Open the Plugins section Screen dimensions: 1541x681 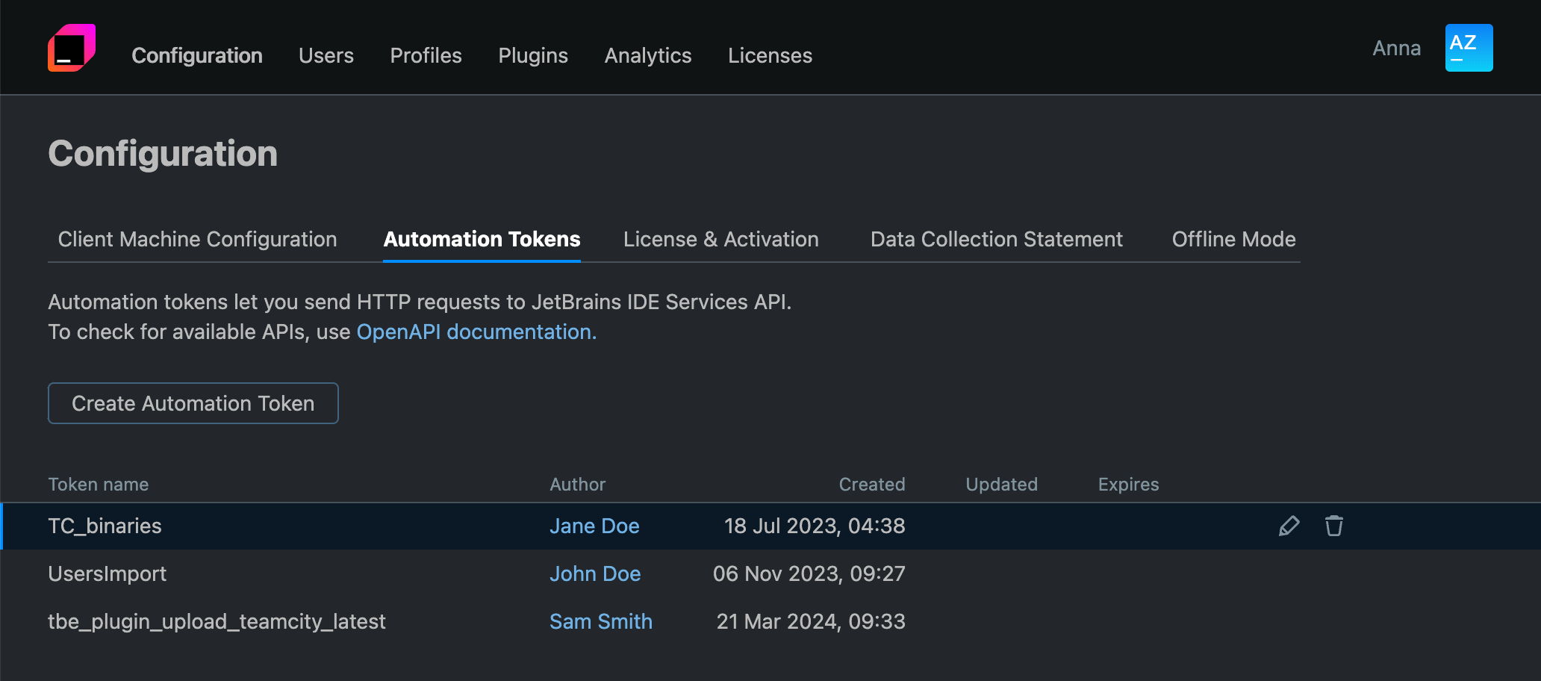coord(532,55)
